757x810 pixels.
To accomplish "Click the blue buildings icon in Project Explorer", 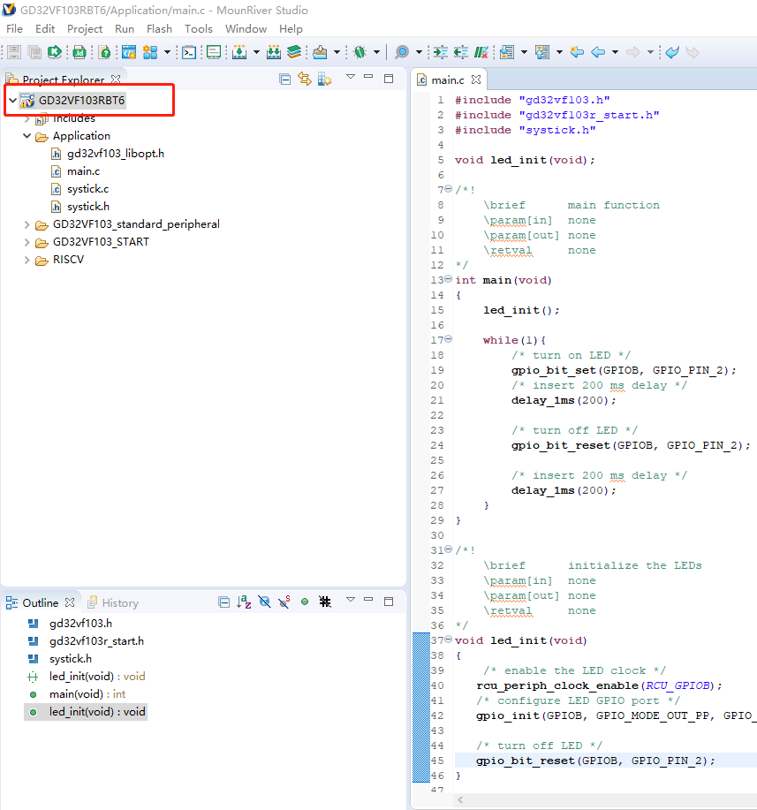I will point(324,79).
